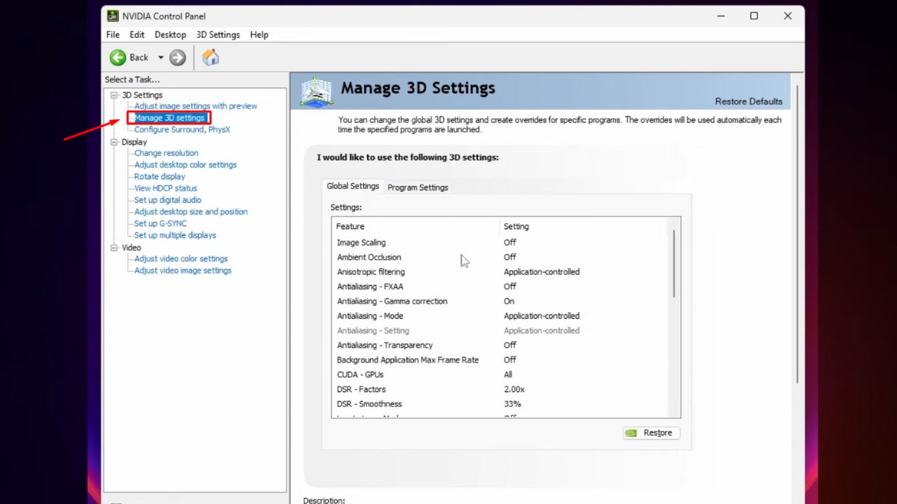Click the Setting column header
The image size is (897, 504).
click(x=585, y=226)
